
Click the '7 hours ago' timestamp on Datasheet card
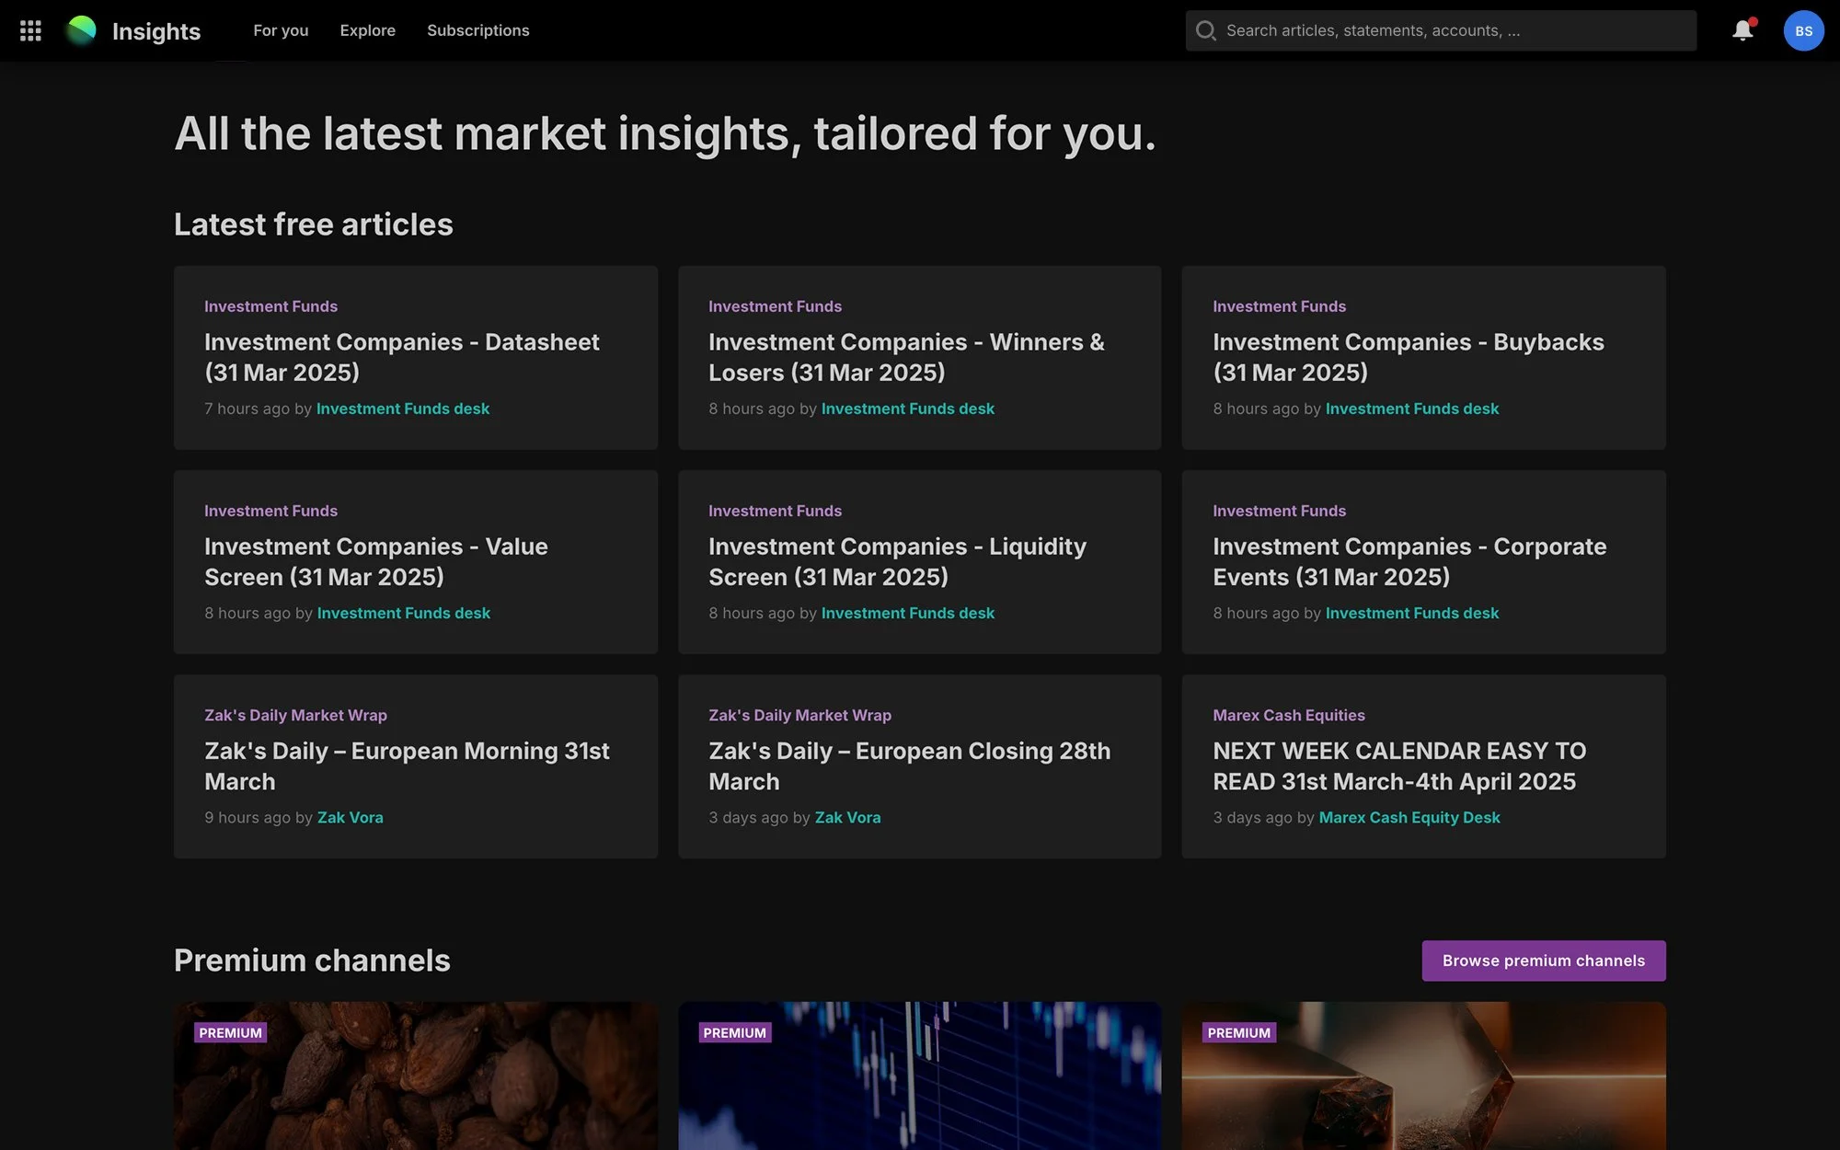tap(247, 408)
